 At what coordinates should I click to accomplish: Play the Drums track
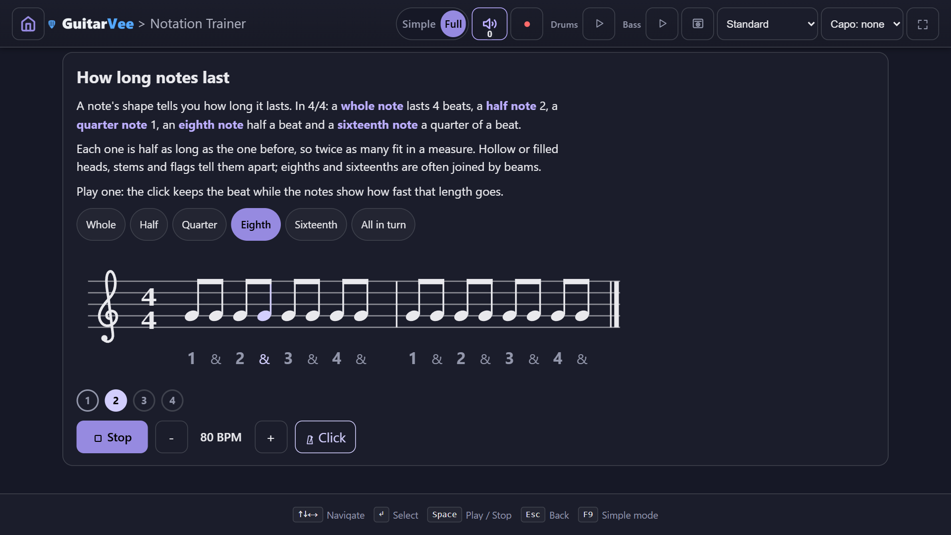coord(599,24)
